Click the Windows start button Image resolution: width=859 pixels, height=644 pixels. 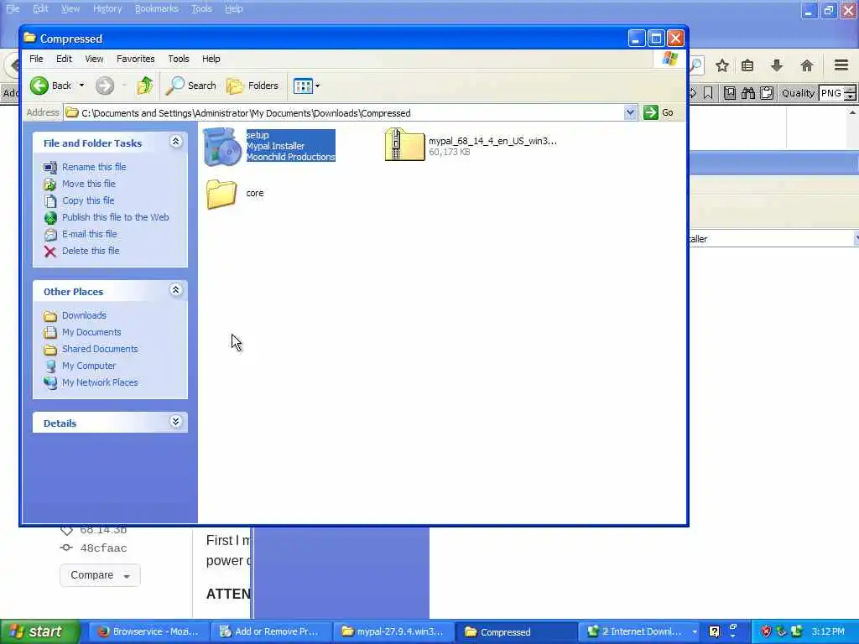40,631
